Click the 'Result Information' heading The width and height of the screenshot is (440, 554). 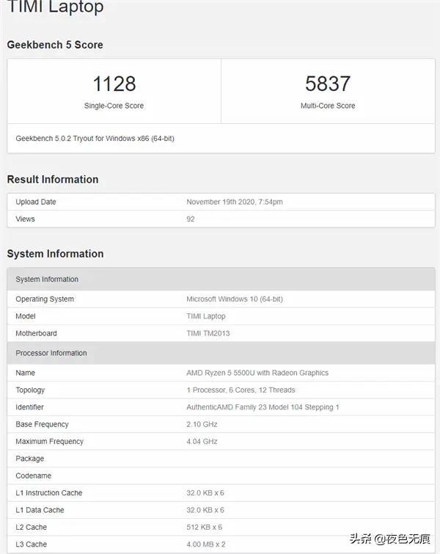53,180
